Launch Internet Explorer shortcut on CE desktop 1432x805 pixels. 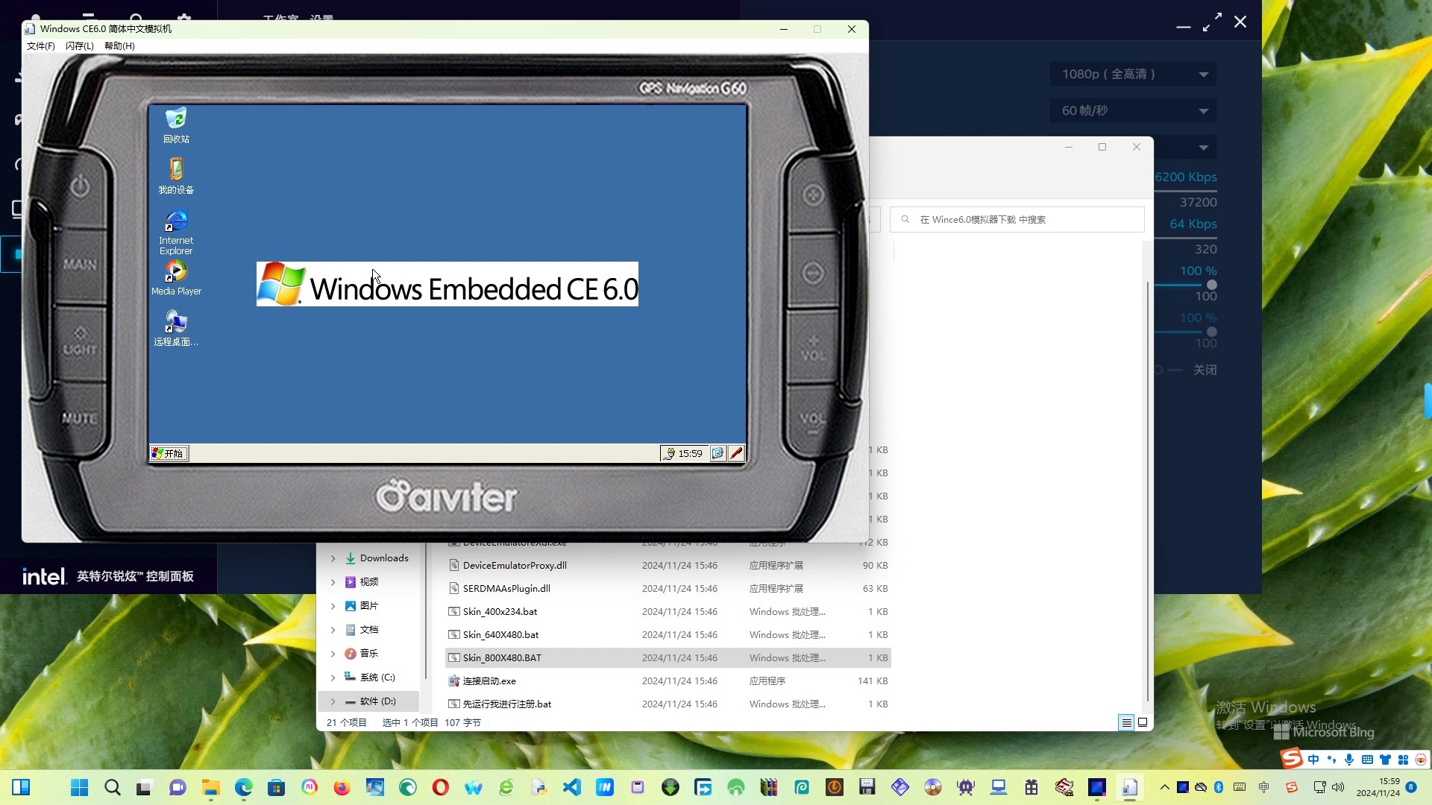point(176,232)
